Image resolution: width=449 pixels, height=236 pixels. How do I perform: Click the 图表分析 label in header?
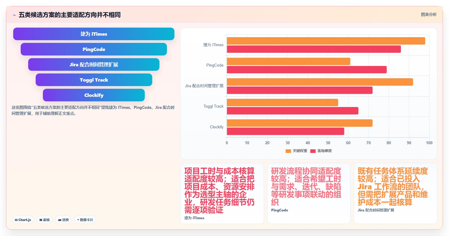pos(429,14)
